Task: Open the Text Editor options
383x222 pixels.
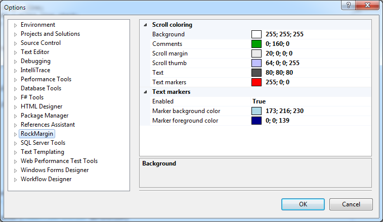Action: coord(35,52)
